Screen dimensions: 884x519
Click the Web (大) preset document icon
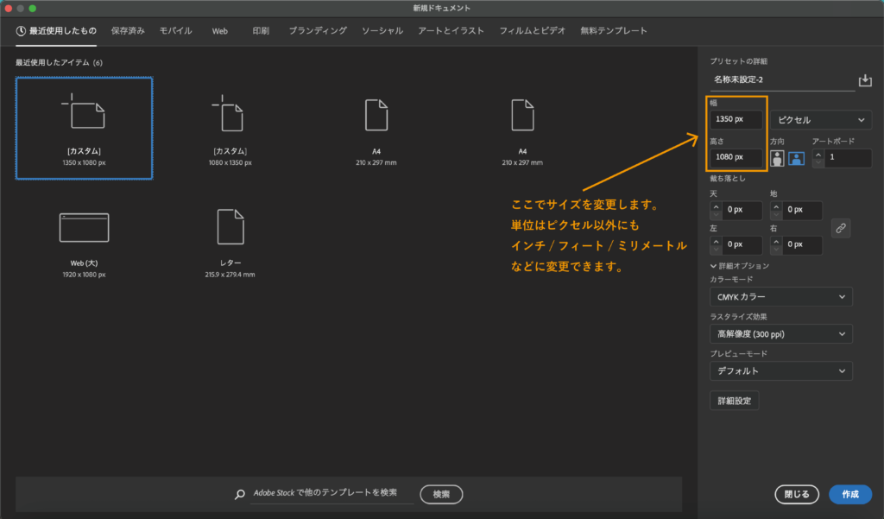coord(84,226)
